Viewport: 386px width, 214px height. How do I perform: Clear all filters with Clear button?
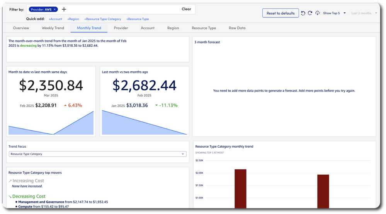pyautogui.click(x=186, y=9)
